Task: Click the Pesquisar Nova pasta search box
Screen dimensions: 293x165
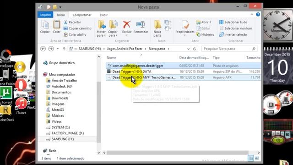Action: tap(229, 49)
